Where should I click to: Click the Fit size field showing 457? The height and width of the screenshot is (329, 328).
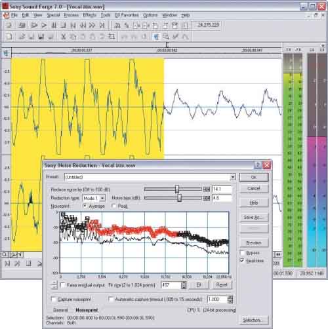(x=171, y=285)
